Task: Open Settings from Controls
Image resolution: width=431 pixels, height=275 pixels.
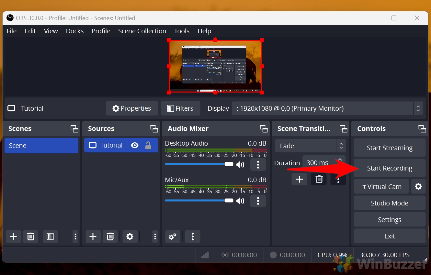Action: [x=390, y=220]
